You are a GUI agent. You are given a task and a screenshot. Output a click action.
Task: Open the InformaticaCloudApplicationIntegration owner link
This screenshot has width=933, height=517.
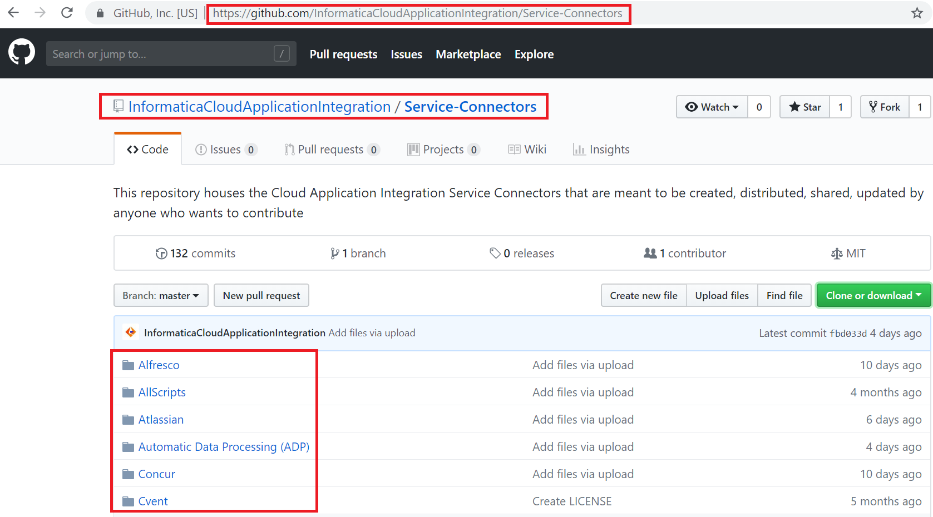[260, 106]
